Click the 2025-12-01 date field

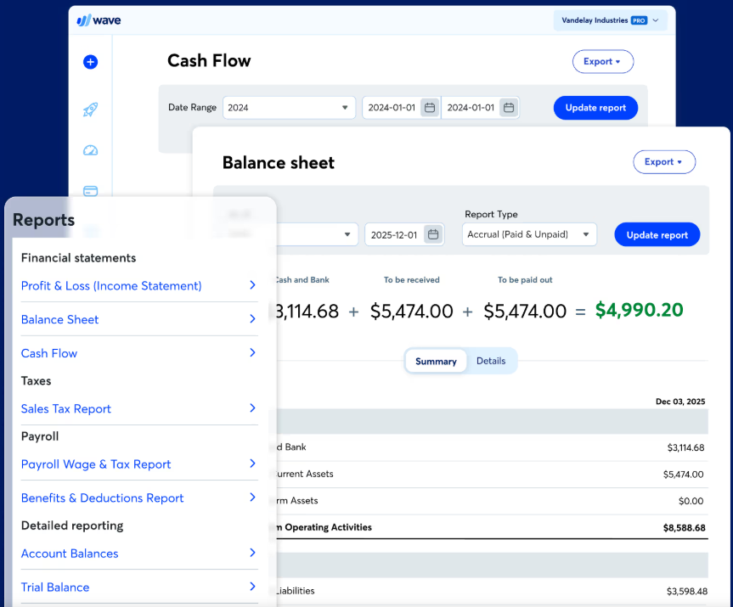(x=404, y=234)
